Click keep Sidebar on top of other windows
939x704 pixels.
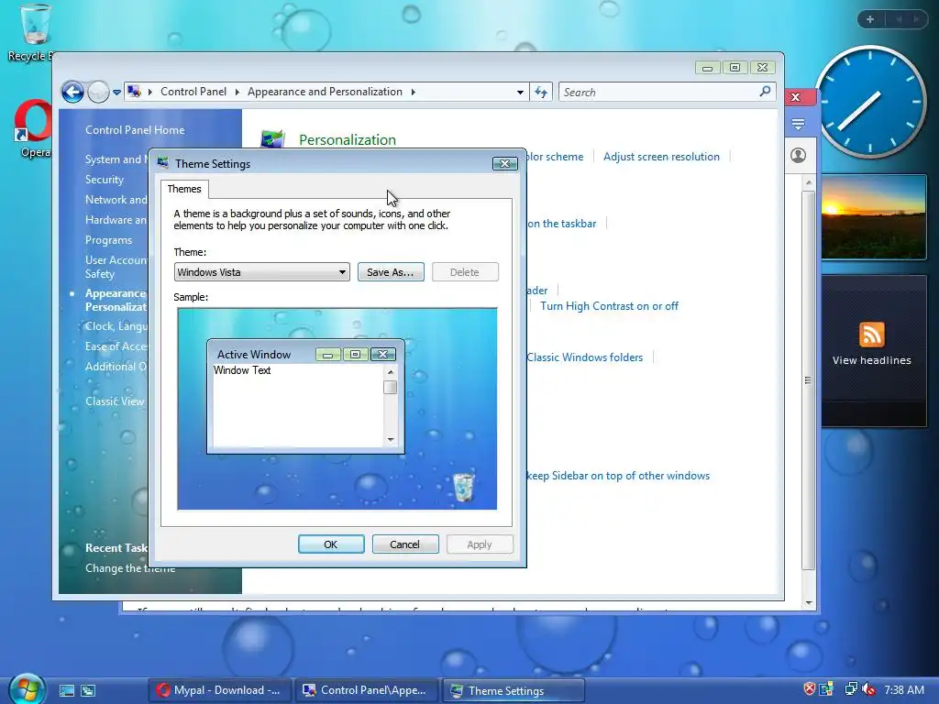pos(618,476)
